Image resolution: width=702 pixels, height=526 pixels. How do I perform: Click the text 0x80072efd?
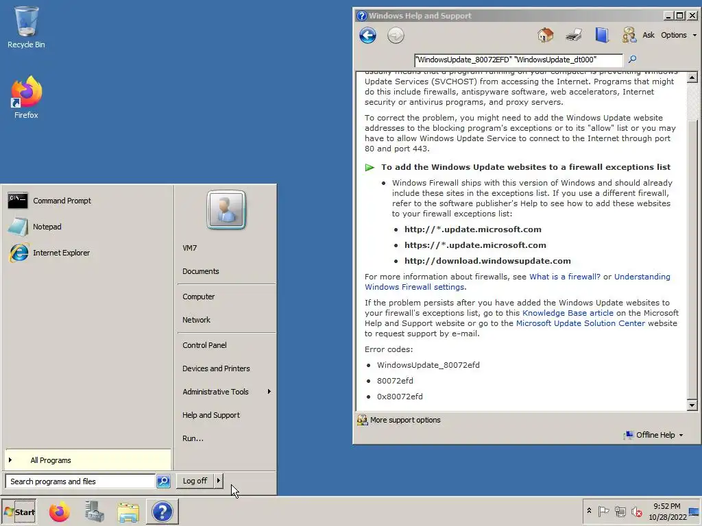400,397
